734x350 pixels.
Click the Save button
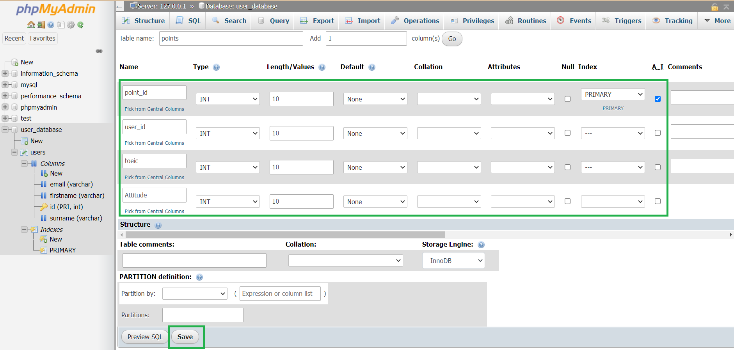(x=185, y=337)
